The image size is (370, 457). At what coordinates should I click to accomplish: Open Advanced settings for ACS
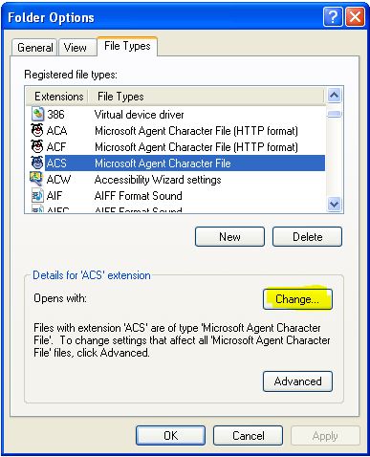click(x=297, y=381)
